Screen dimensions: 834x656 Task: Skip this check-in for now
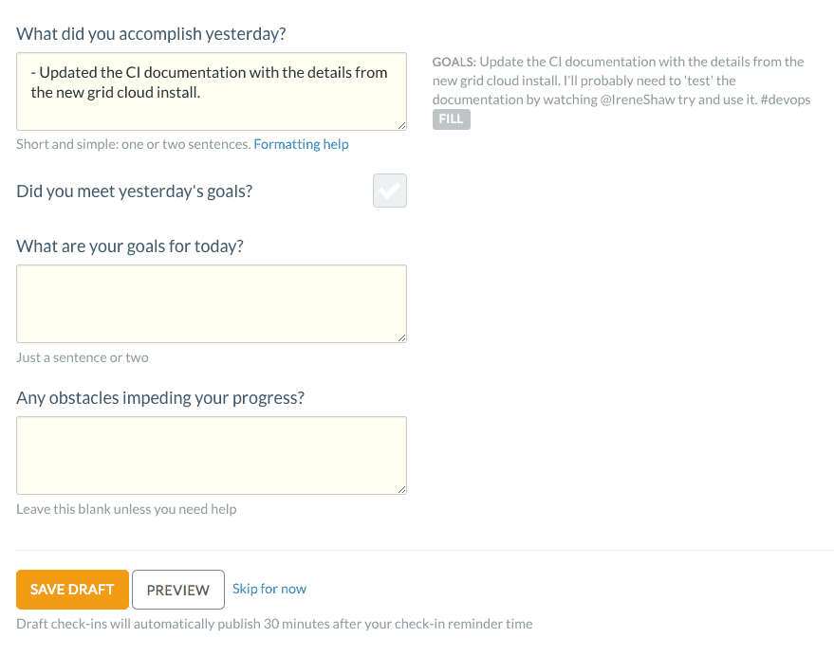[269, 589]
